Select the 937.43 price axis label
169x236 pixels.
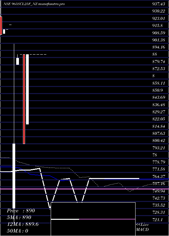(159, 4)
